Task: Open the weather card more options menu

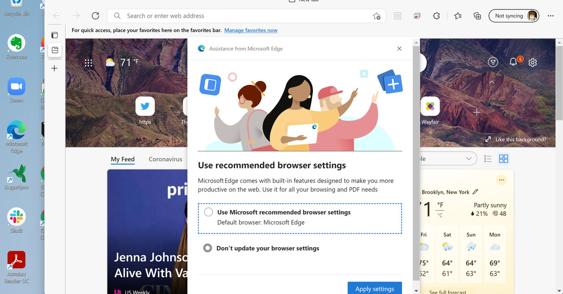Action: click(501, 180)
